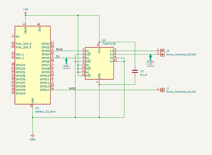Select the 0.1uf capacitor value text

point(144,75)
